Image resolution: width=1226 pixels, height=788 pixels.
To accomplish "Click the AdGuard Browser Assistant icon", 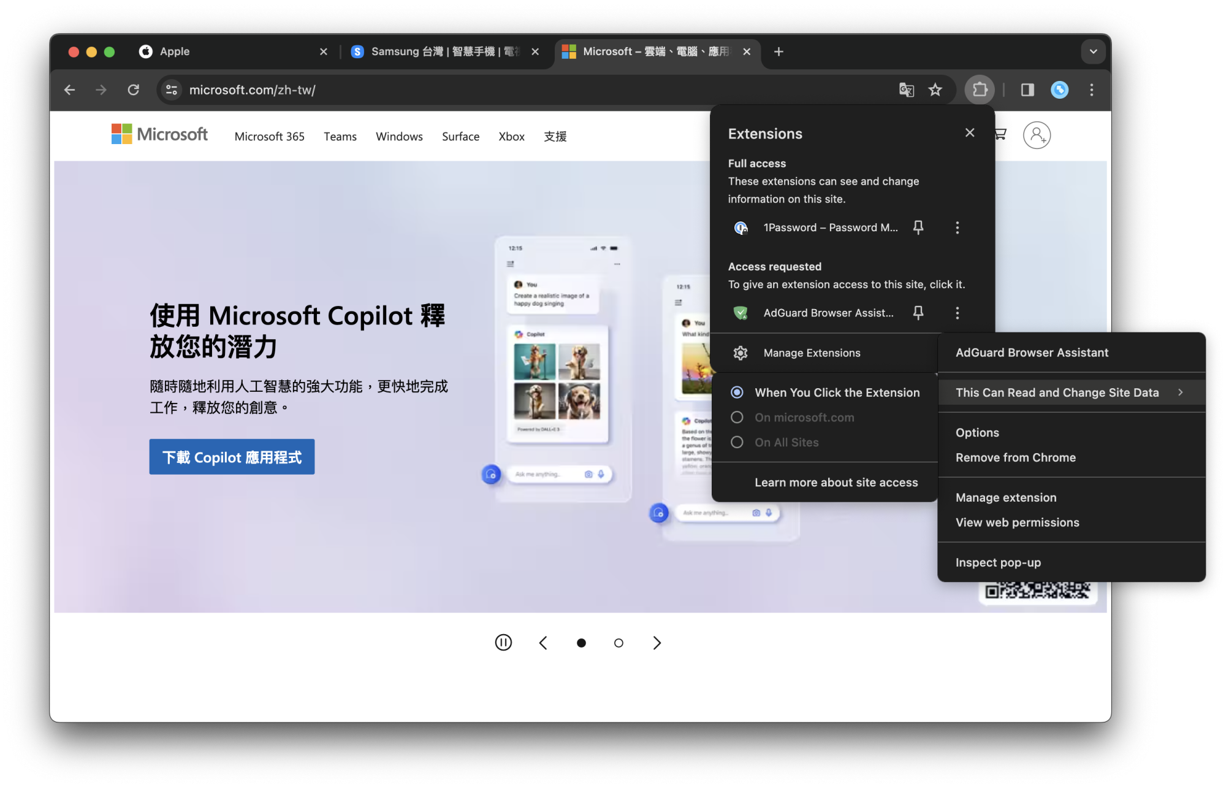I will point(742,313).
